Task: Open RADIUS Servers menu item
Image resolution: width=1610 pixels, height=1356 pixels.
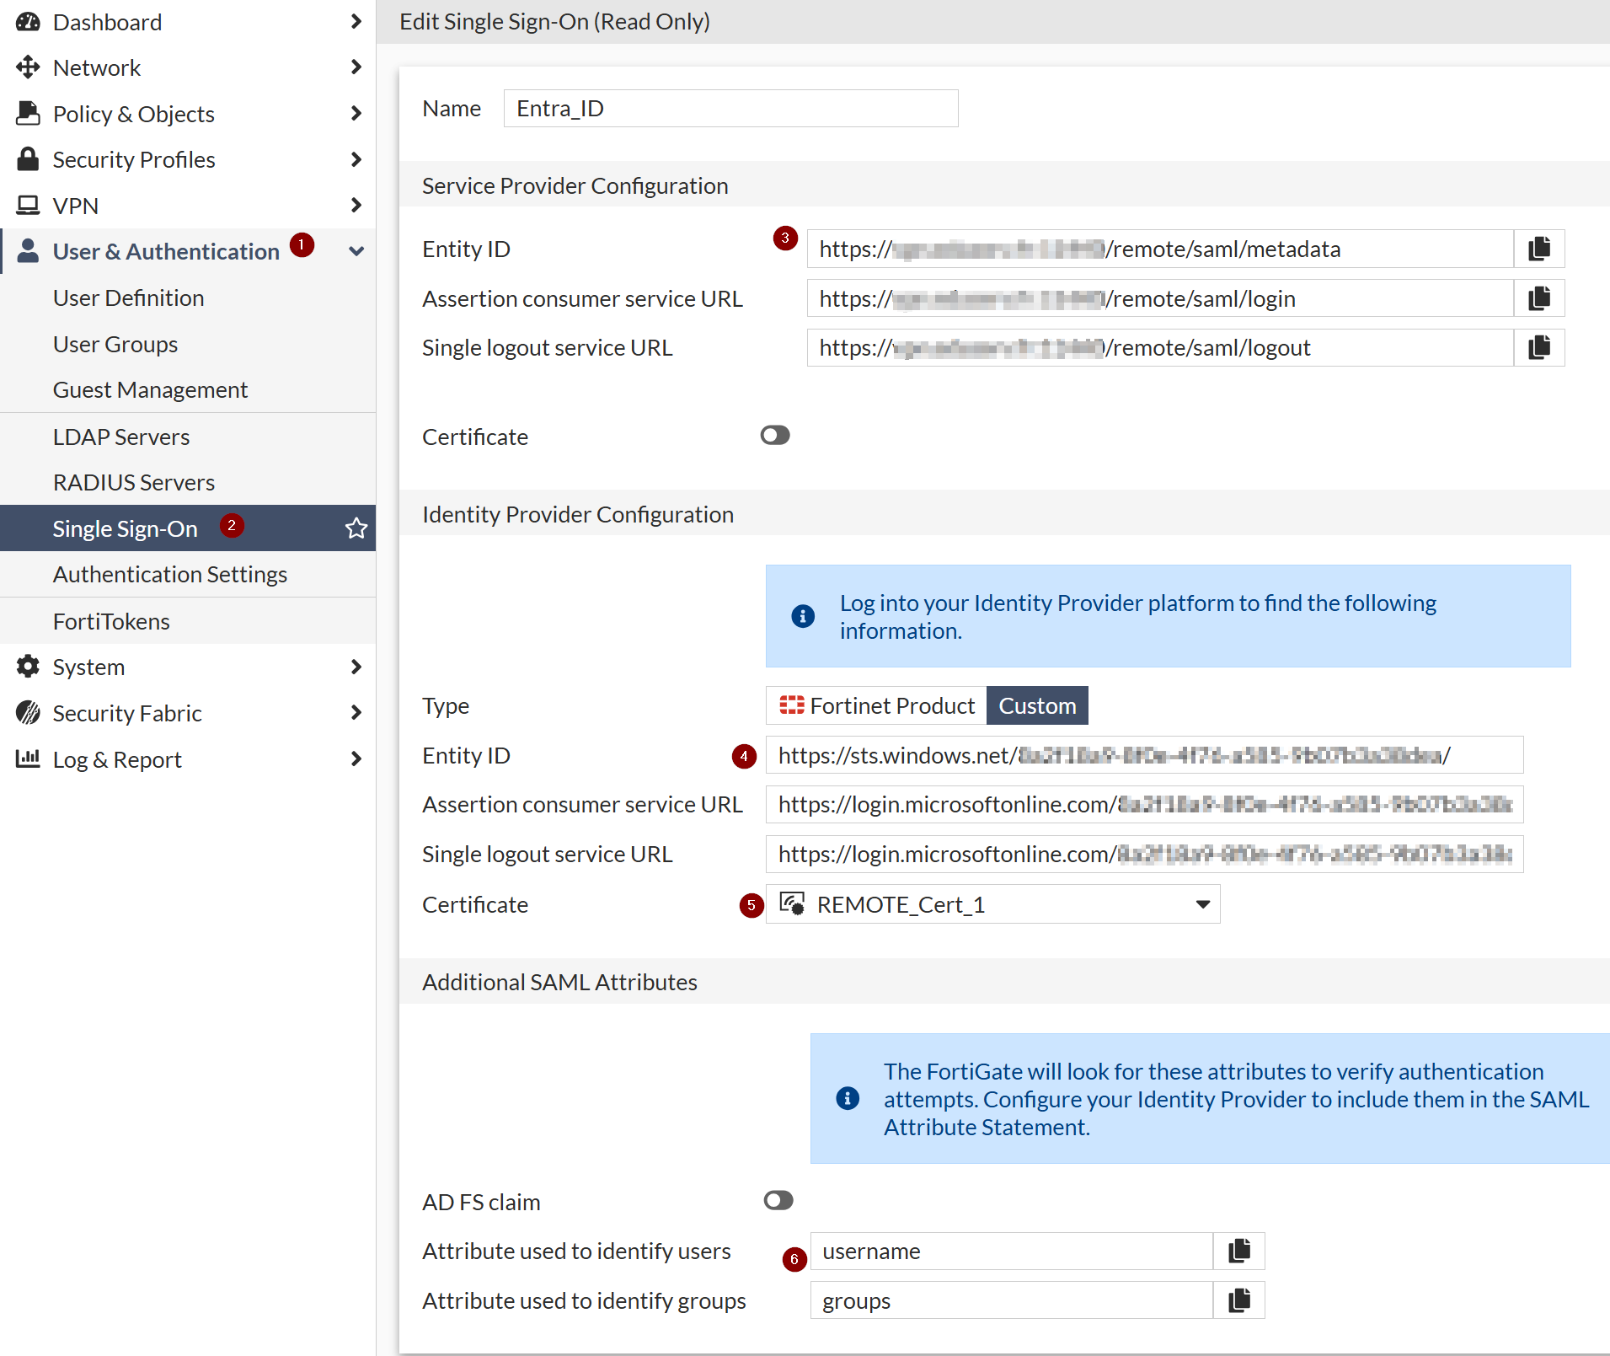Action: click(134, 482)
